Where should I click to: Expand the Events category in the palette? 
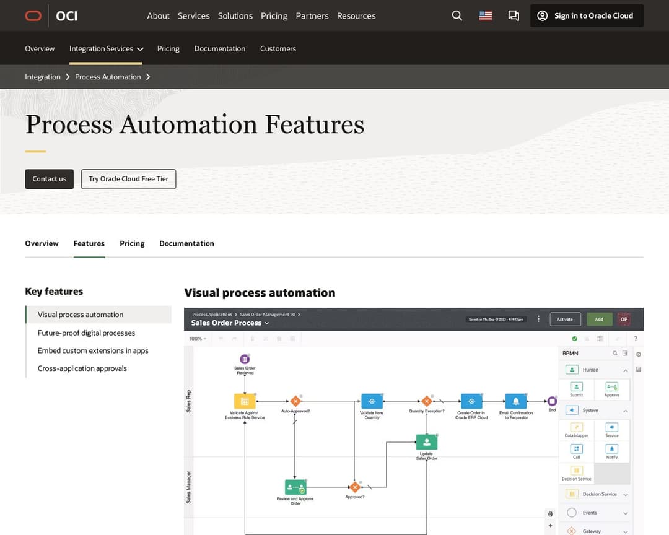(624, 513)
